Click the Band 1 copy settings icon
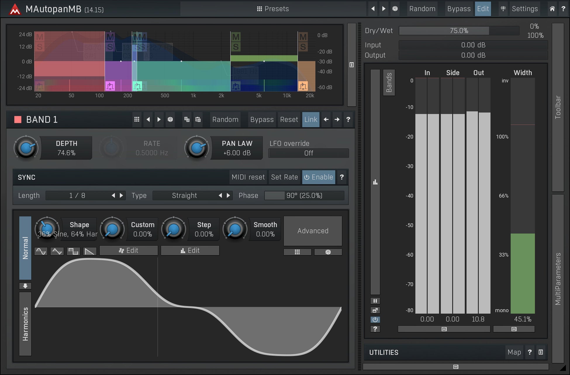Screen dimensions: 570x375 tap(187, 120)
